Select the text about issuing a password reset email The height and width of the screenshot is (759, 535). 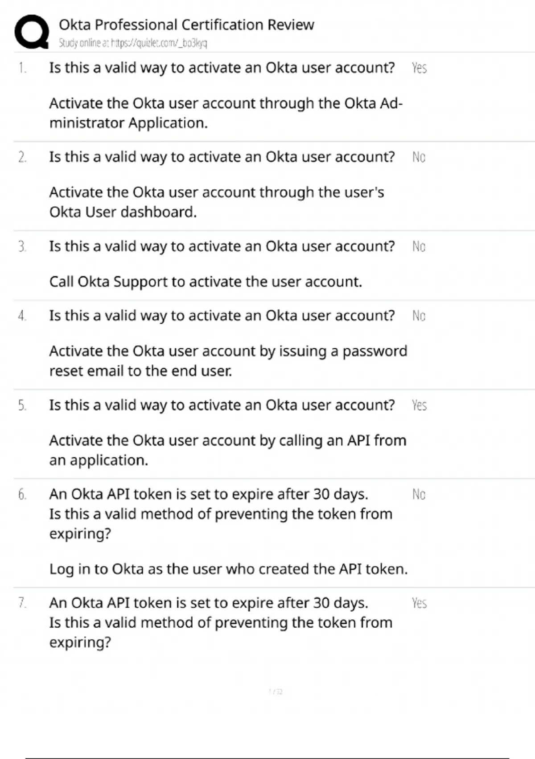click(x=228, y=361)
